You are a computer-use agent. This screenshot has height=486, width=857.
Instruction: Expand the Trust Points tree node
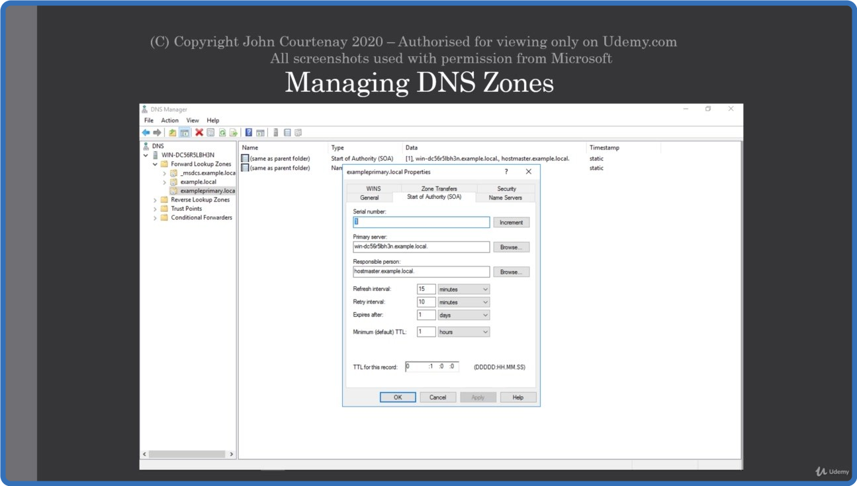[156, 209]
